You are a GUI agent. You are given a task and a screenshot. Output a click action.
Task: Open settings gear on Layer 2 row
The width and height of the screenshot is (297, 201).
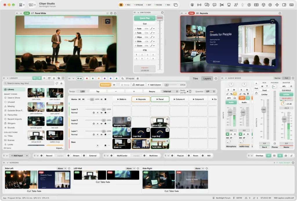94,124
